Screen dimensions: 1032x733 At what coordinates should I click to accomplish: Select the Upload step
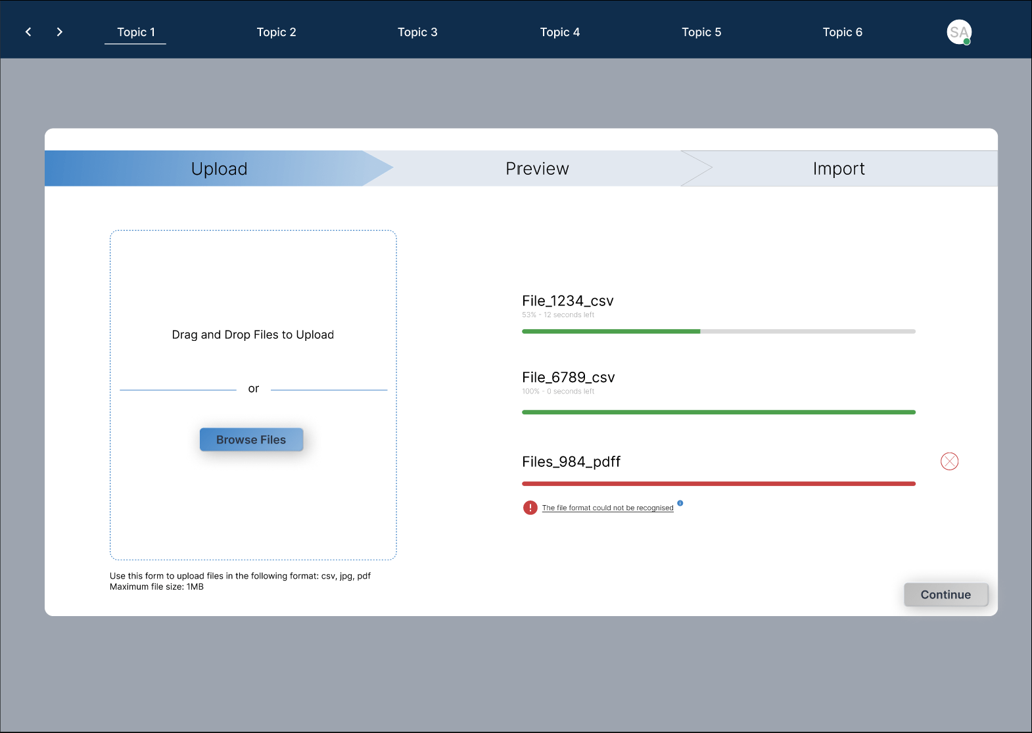pyautogui.click(x=219, y=169)
